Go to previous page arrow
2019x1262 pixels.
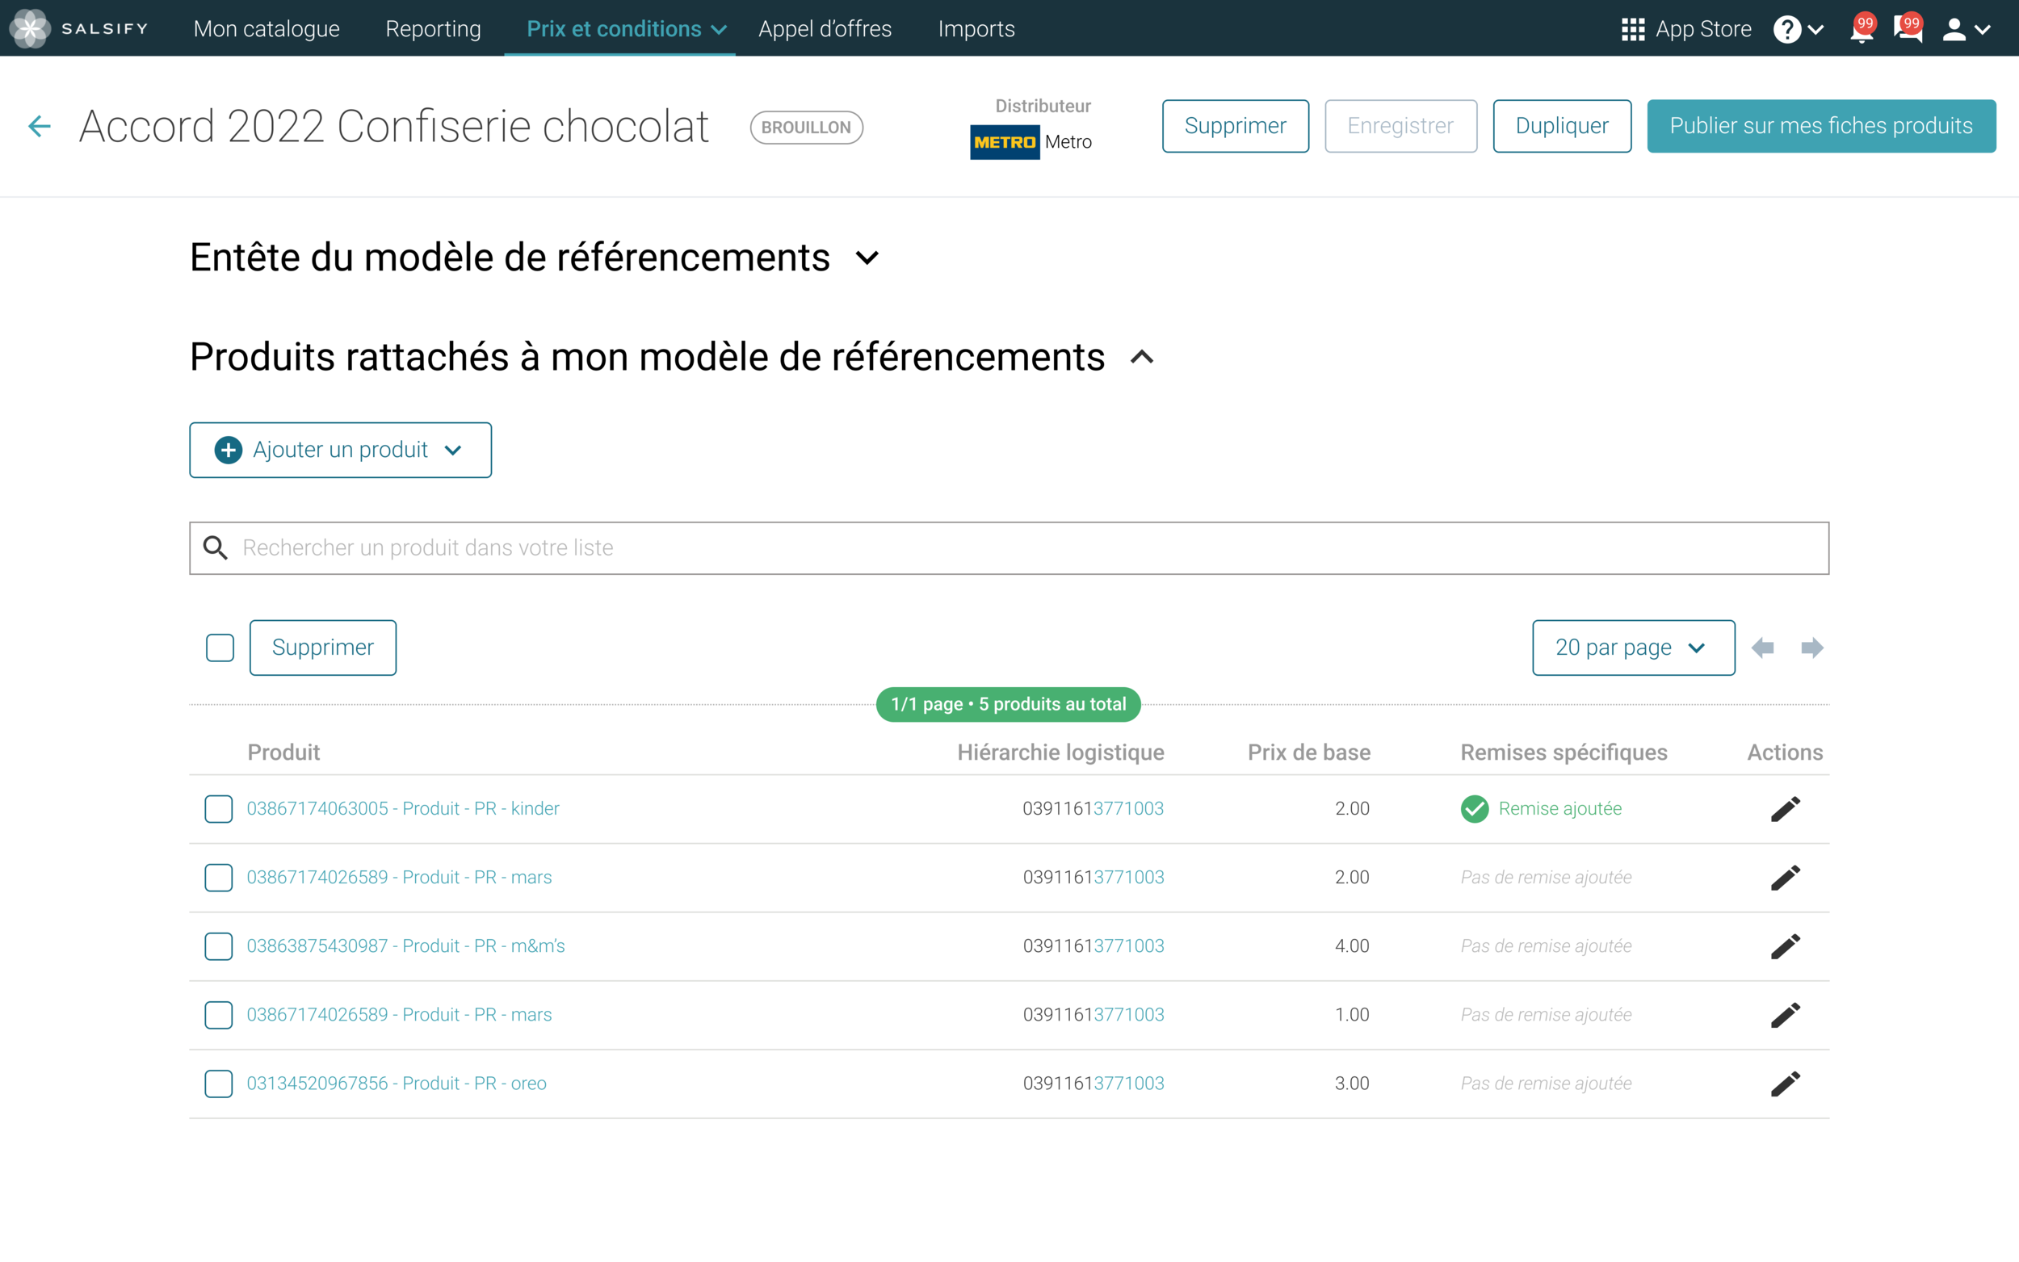click(1763, 648)
